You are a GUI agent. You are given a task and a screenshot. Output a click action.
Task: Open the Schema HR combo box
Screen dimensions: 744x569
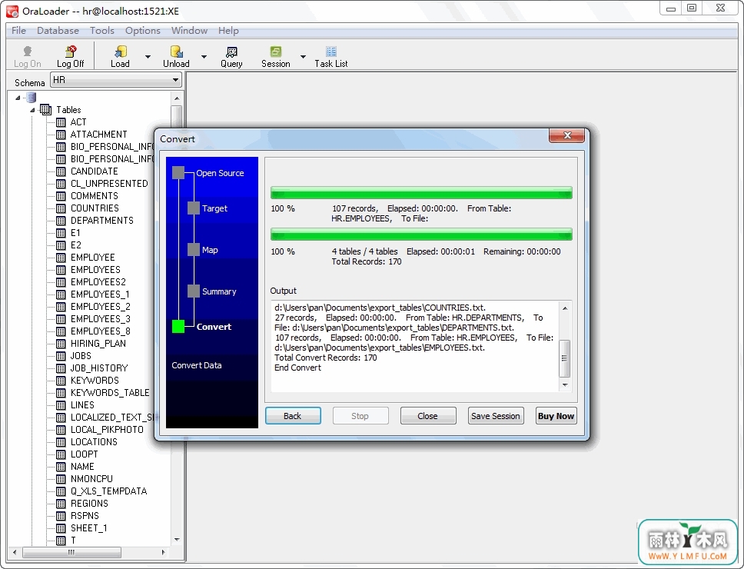[x=116, y=80]
